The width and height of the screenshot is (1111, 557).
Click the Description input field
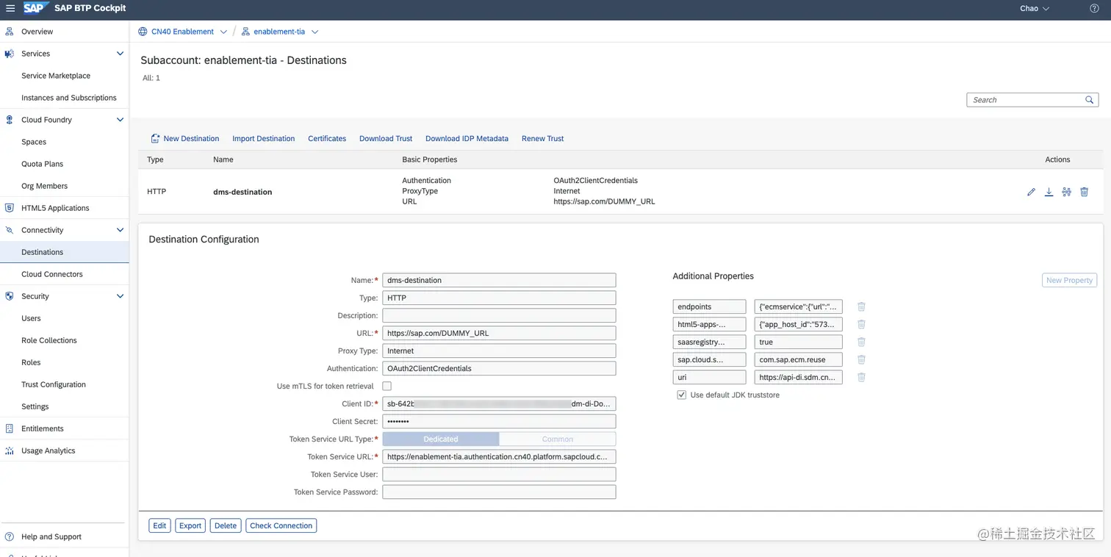499,315
